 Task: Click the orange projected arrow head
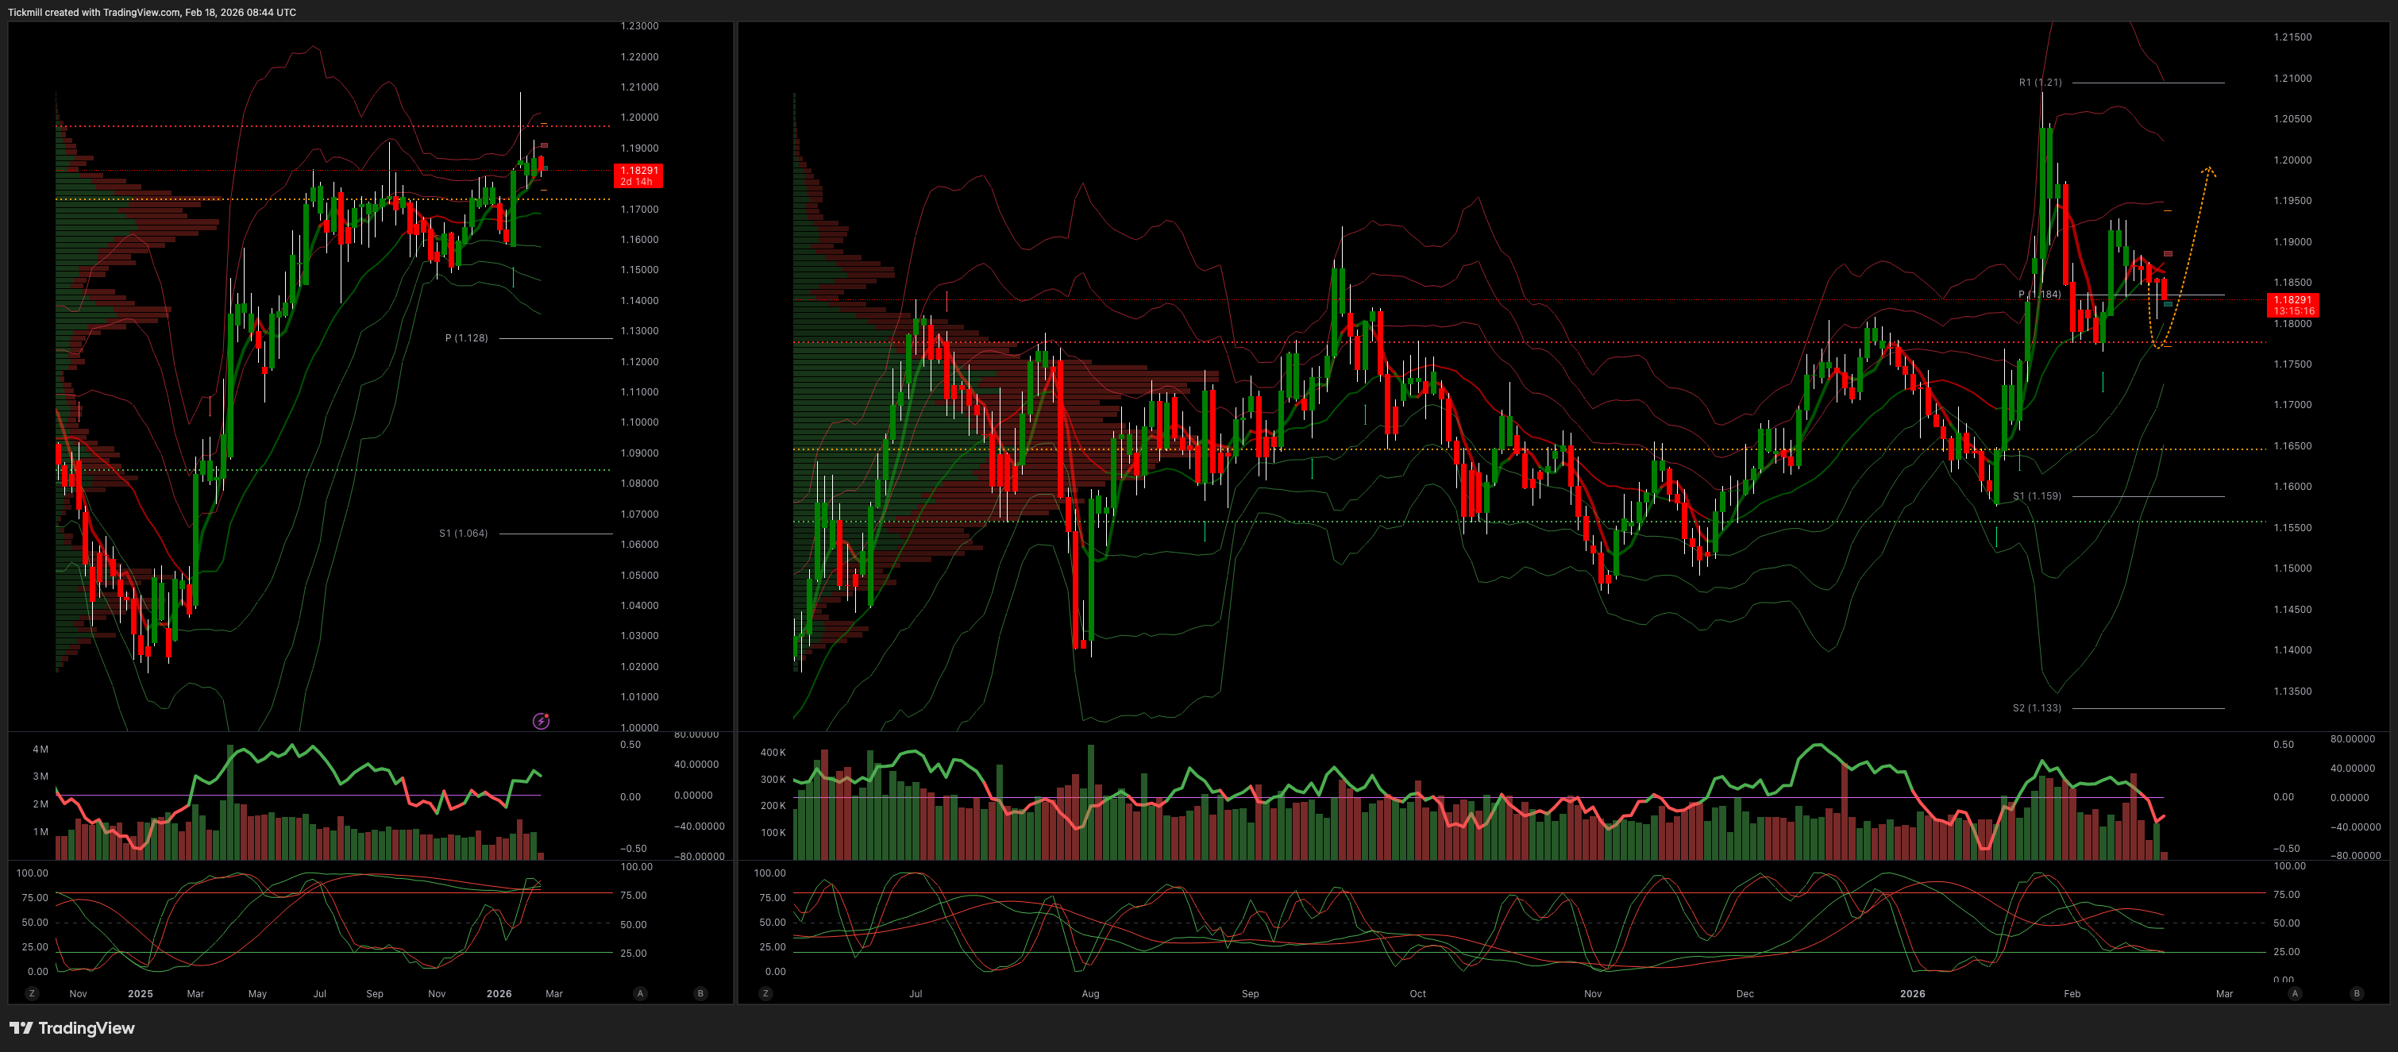pyautogui.click(x=2209, y=171)
